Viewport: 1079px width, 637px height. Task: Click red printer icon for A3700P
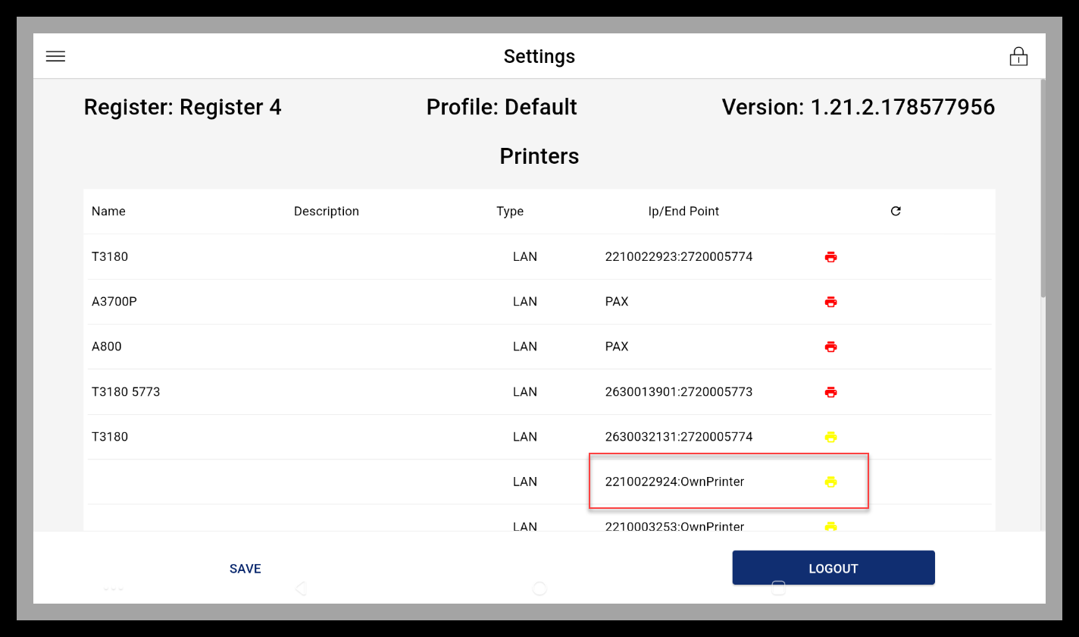(830, 302)
